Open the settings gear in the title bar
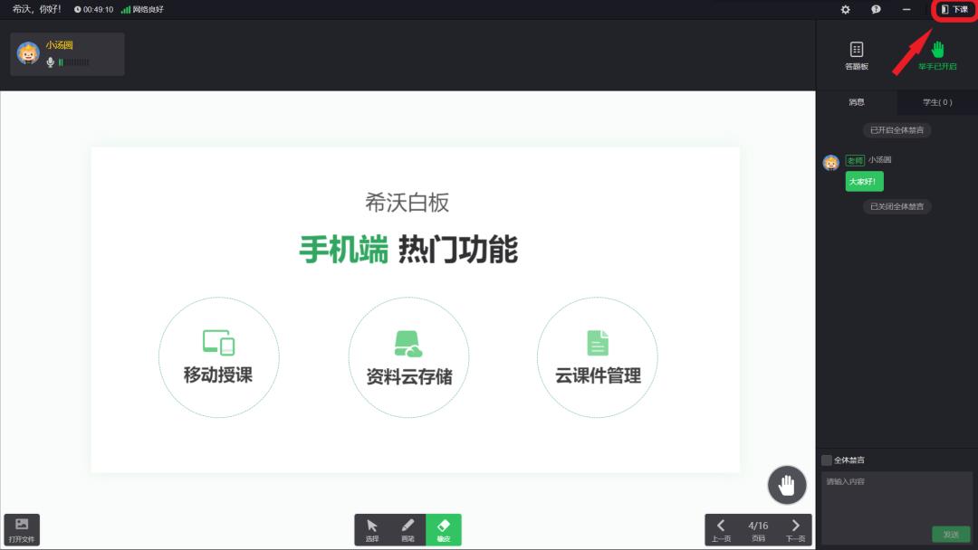This screenshot has height=550, width=978. click(844, 9)
